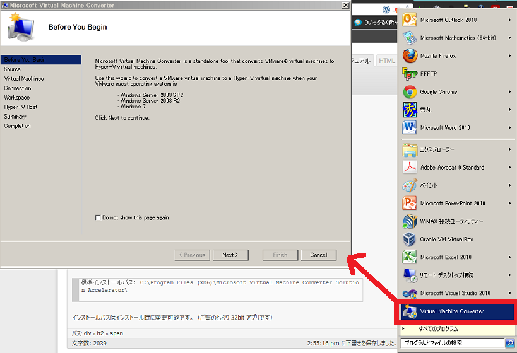Switch to the HTML tab
Viewport: 517px width, 353px height.
click(387, 61)
